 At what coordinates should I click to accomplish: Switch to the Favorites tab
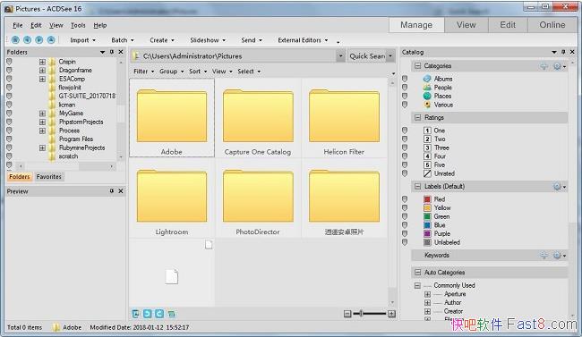(48, 177)
